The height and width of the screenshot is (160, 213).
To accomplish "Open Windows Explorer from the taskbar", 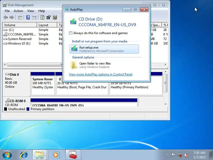I will click(x=39, y=155).
